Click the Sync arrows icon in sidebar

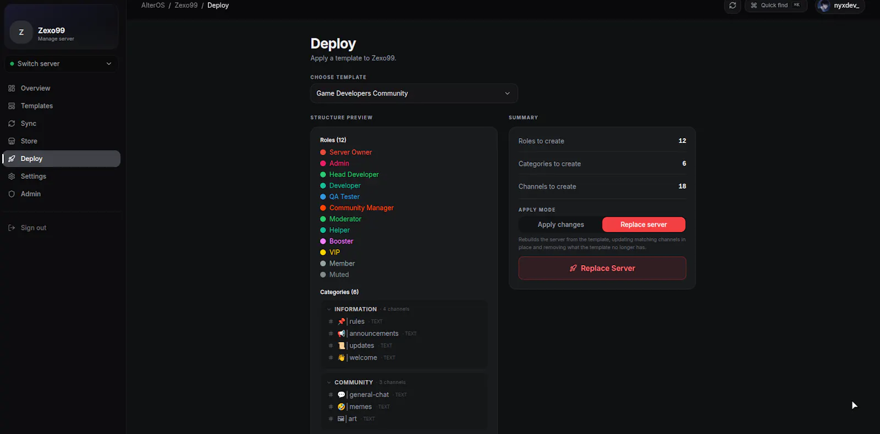pos(12,124)
